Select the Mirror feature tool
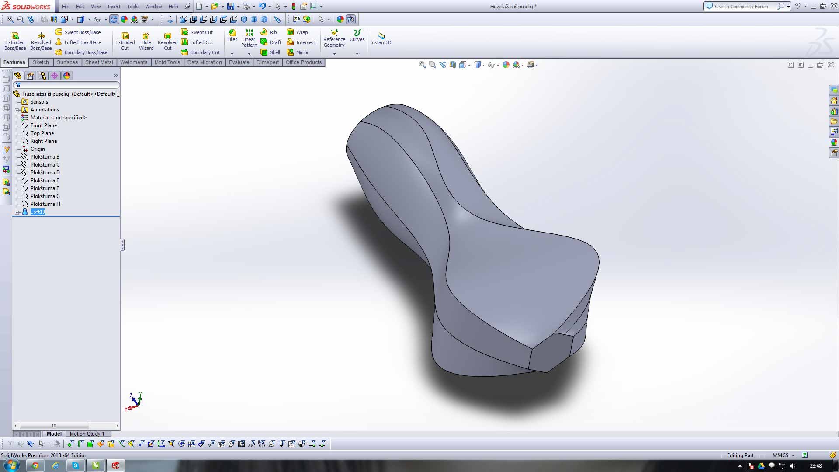Viewport: 839px width, 472px height. coord(298,52)
